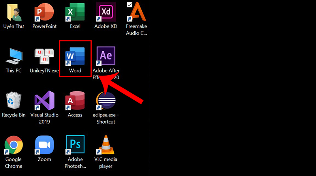This screenshot has width=316, height=176.
Task: Click the "eclipse.exe - Shortcut" label
Action: pyautogui.click(x=106, y=119)
